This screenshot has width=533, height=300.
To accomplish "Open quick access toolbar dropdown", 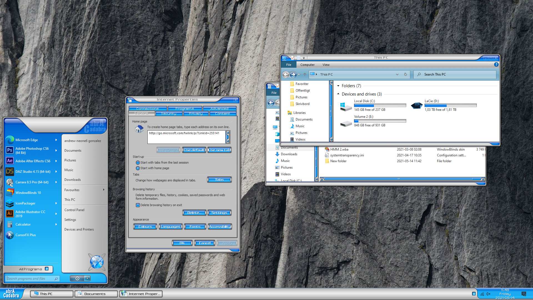I will pos(304,58).
